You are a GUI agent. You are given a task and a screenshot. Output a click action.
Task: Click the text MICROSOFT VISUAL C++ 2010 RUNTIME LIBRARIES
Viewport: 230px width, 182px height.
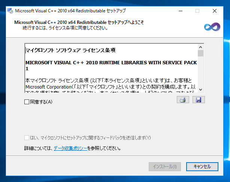point(86,63)
